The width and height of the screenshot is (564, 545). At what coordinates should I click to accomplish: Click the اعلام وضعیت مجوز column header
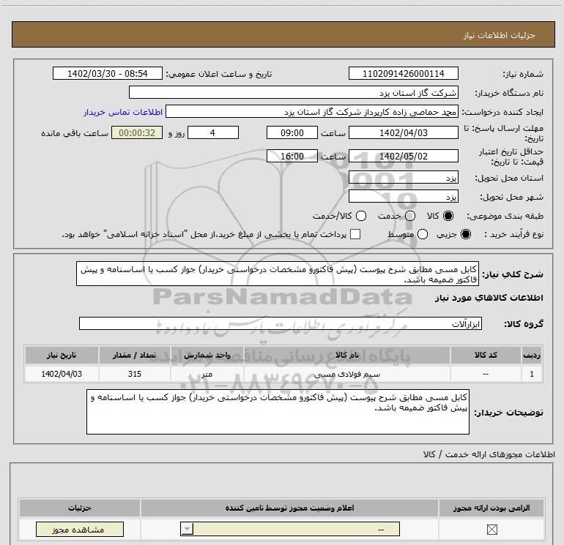(289, 508)
